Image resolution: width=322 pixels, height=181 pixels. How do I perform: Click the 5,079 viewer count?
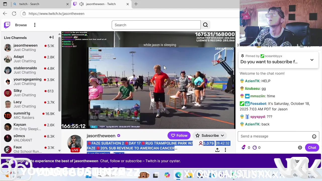[206, 143]
